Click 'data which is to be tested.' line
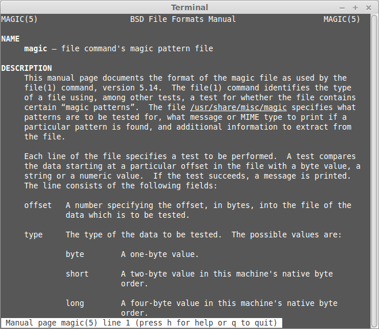This screenshot has height=329, width=379. 128,215
